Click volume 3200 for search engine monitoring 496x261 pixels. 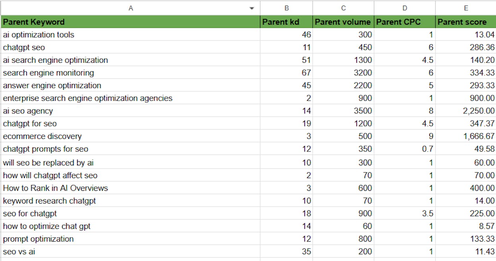(x=343, y=73)
